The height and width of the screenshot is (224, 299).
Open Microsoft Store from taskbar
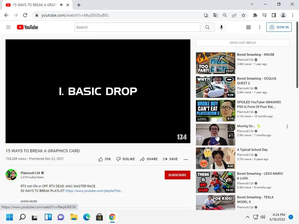[99, 217]
